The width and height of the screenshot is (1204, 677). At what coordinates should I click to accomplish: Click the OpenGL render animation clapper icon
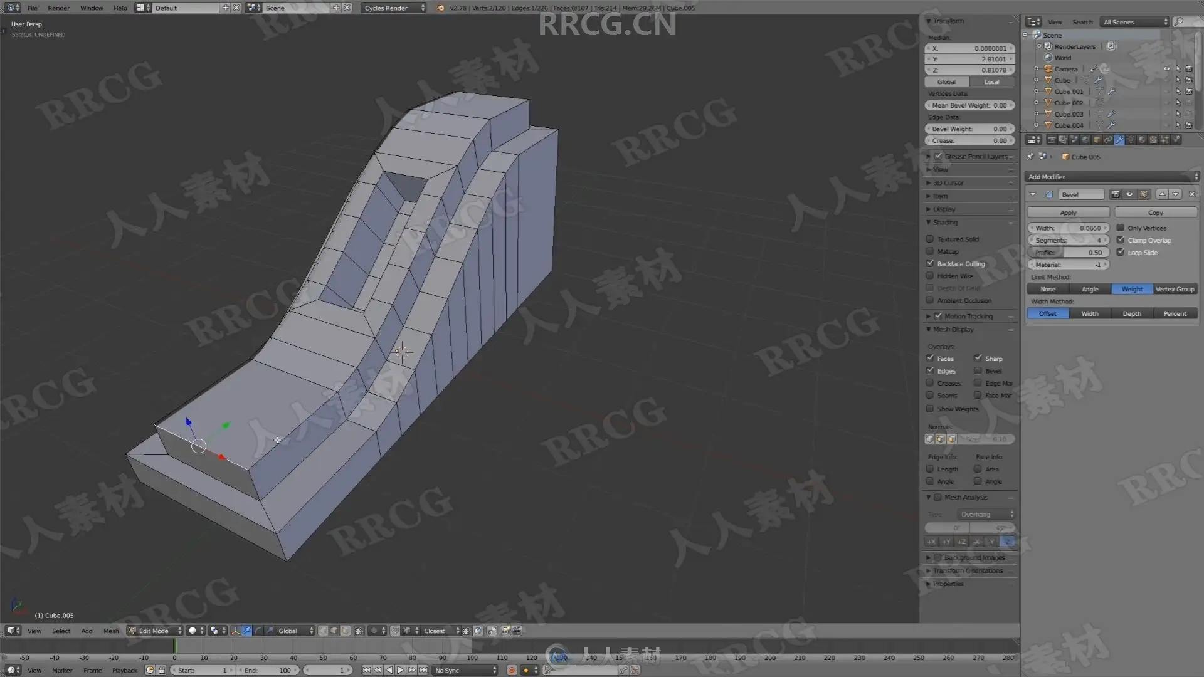click(x=517, y=631)
